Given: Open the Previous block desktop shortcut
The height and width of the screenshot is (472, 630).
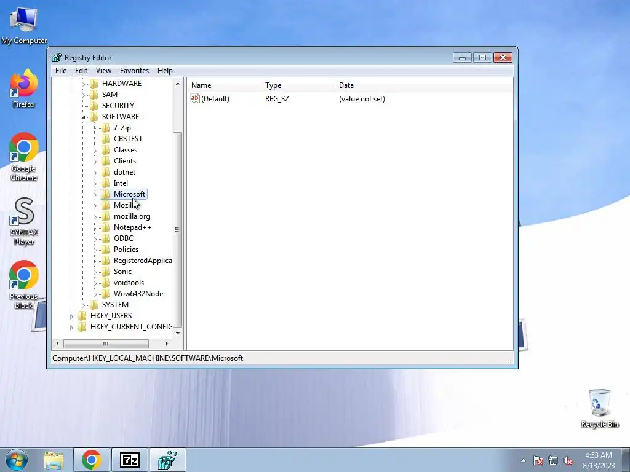Looking at the screenshot, I should 24,285.
